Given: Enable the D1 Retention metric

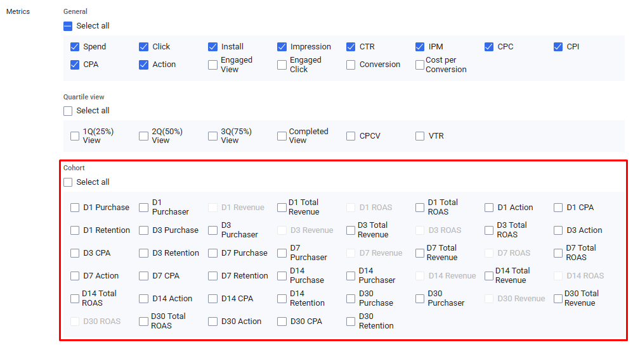Looking at the screenshot, I should pos(75,230).
